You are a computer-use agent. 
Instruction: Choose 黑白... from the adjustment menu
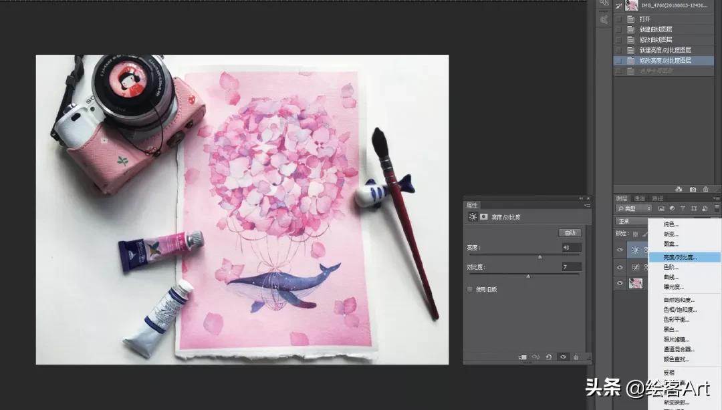(671, 329)
